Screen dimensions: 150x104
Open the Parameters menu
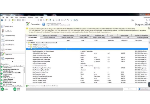click(22, 17)
